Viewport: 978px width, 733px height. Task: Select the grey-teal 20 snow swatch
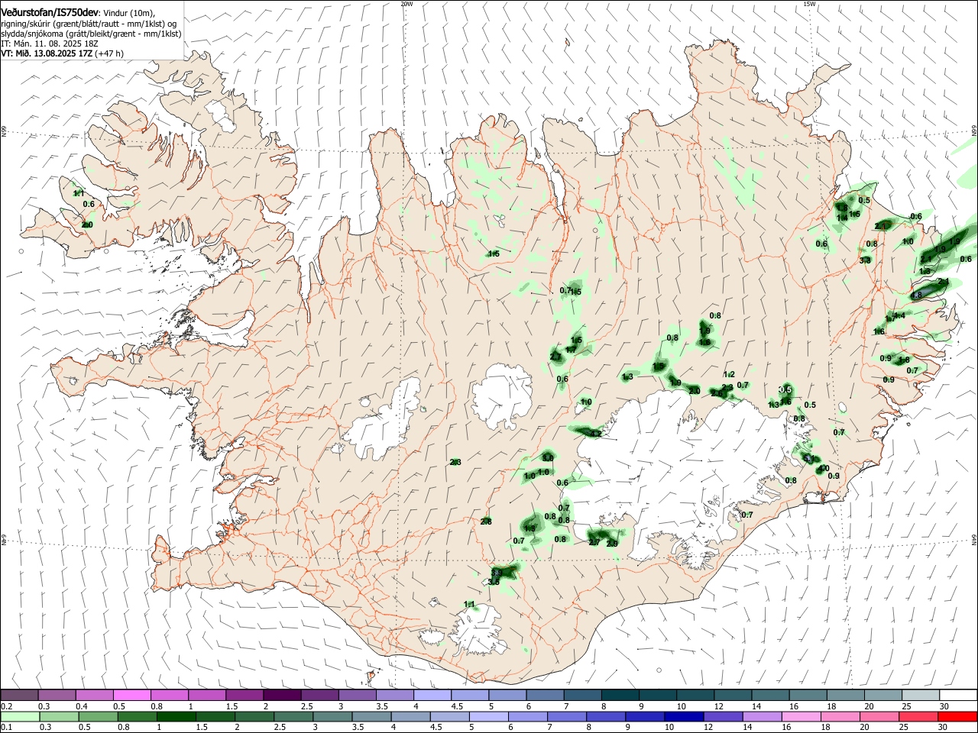tap(883, 695)
